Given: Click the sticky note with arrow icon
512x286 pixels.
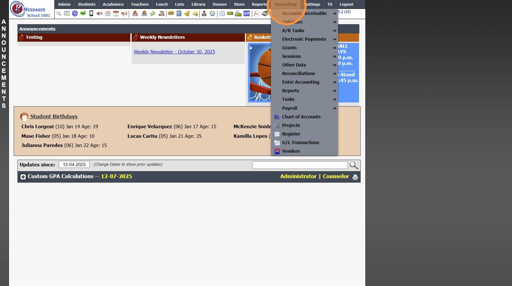Looking at the screenshot, I should click(x=195, y=13).
